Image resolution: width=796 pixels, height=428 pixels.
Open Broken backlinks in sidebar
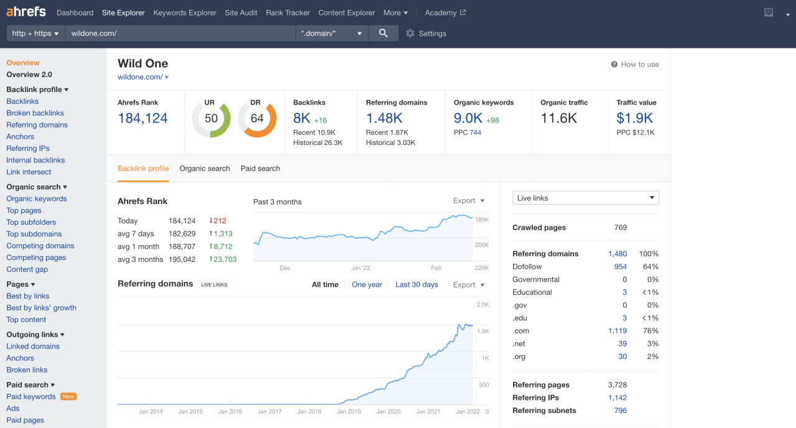pyautogui.click(x=35, y=113)
